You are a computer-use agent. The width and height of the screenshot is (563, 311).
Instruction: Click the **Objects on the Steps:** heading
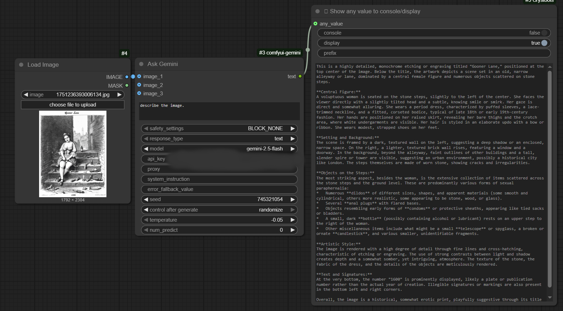[345, 173]
